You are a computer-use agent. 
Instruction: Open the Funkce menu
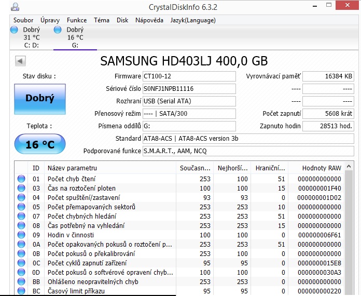[x=77, y=20]
